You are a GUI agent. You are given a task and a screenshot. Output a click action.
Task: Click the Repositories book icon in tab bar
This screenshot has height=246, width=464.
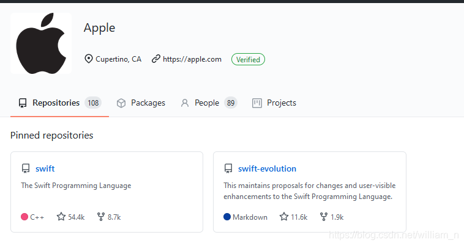23,103
